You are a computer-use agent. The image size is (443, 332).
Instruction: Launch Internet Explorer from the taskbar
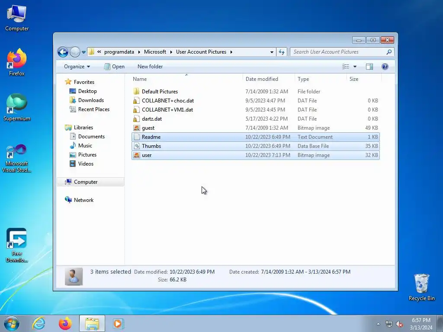tap(39, 323)
